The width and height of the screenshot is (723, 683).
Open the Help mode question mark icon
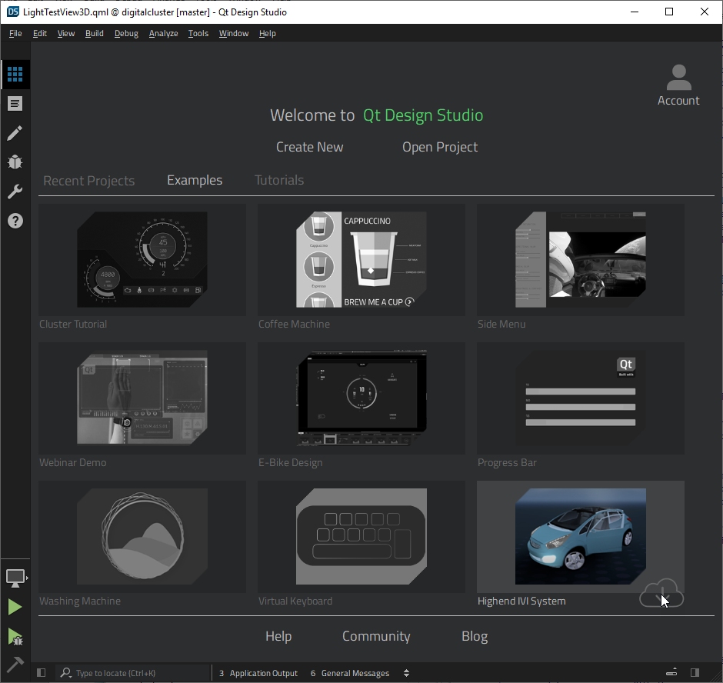[15, 221]
